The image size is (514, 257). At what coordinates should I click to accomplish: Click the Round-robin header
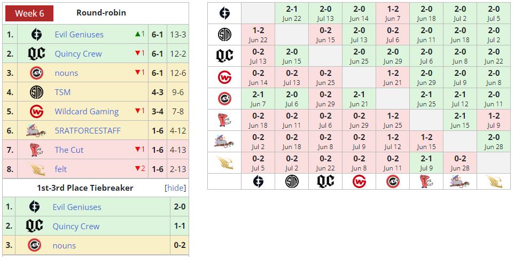coord(101,13)
